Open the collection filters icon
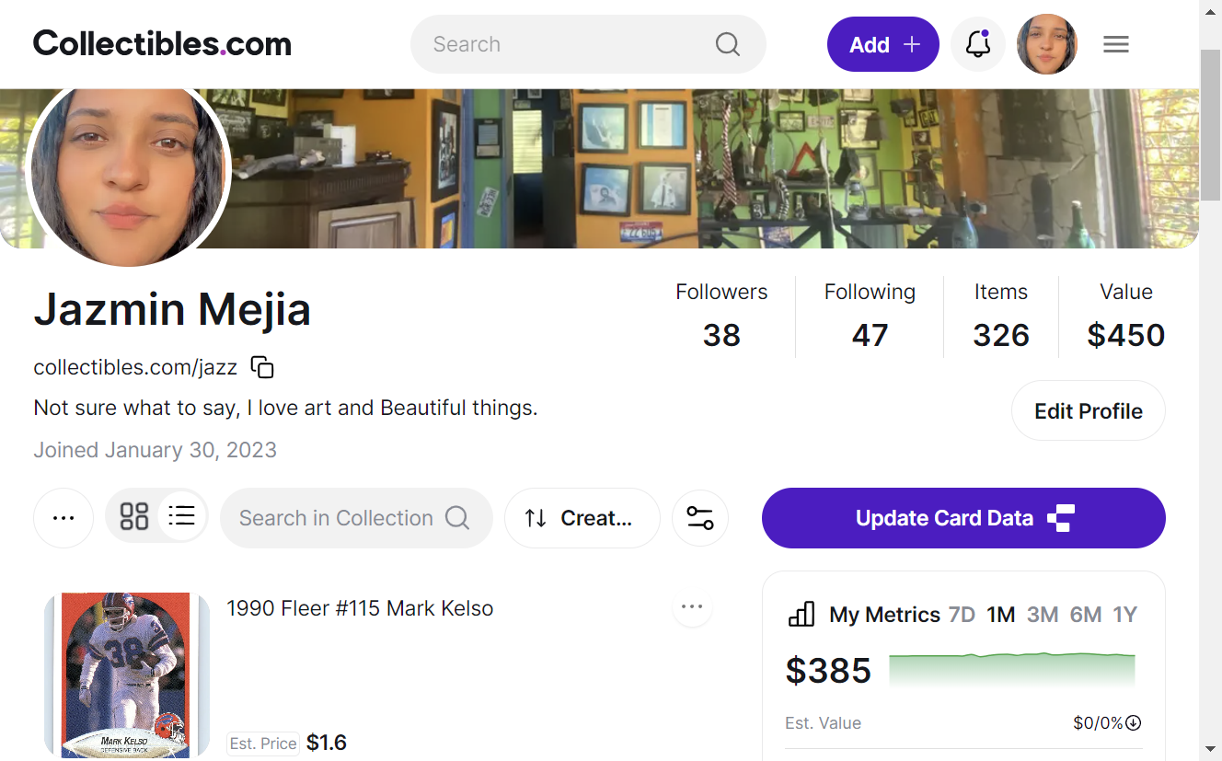Image resolution: width=1222 pixels, height=761 pixels. pyautogui.click(x=699, y=518)
